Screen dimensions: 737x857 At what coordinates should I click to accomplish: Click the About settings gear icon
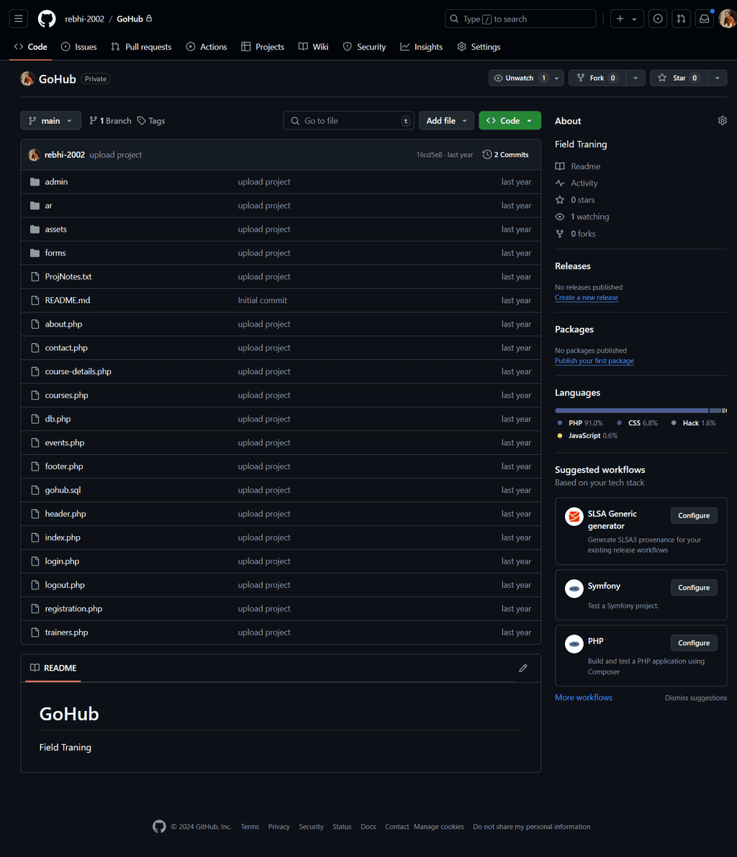[722, 121]
